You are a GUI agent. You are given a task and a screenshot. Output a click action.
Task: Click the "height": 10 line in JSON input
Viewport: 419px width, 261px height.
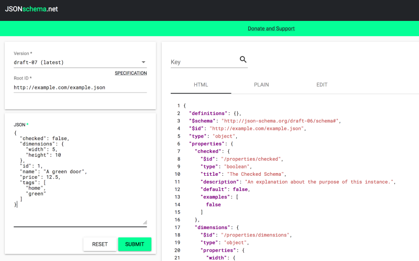click(x=43, y=155)
